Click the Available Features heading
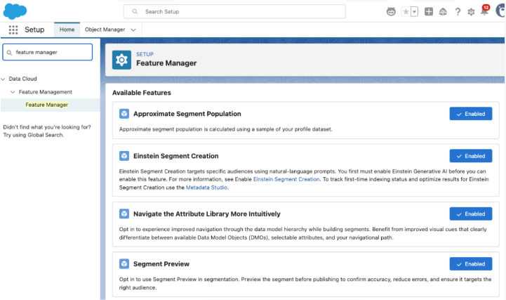 coord(141,93)
